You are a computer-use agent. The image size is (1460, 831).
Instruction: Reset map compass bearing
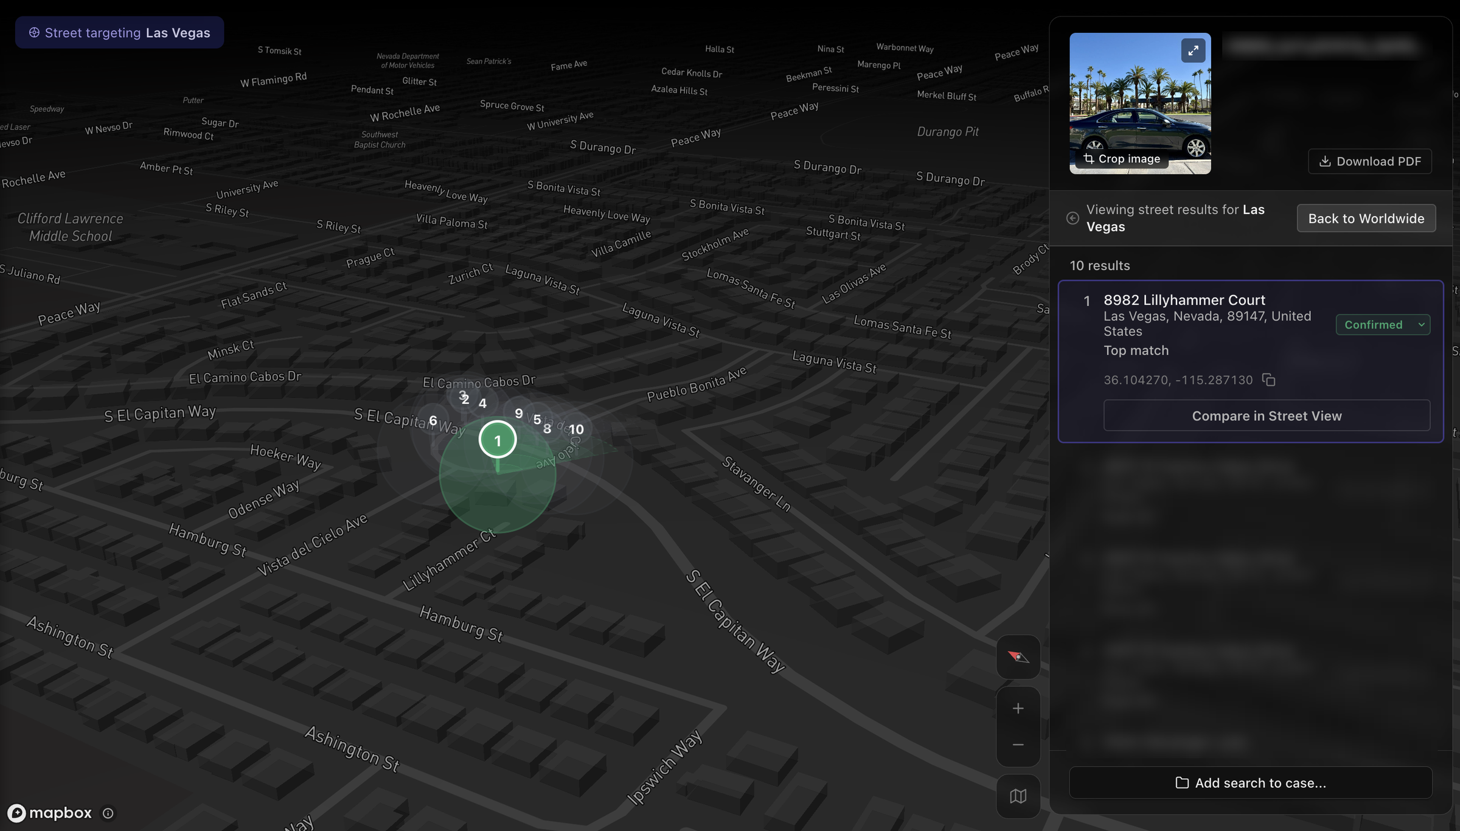click(x=1018, y=657)
